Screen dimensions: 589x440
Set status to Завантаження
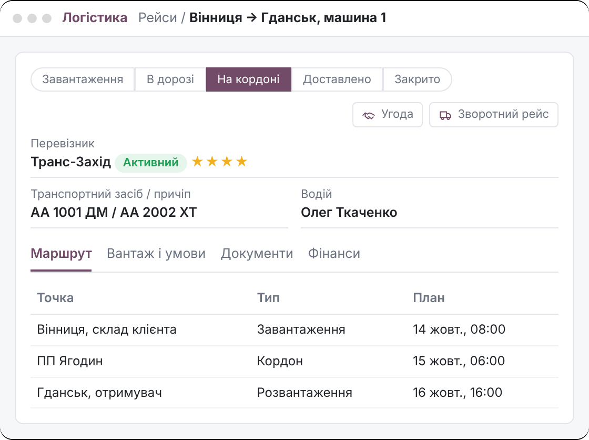tap(83, 79)
